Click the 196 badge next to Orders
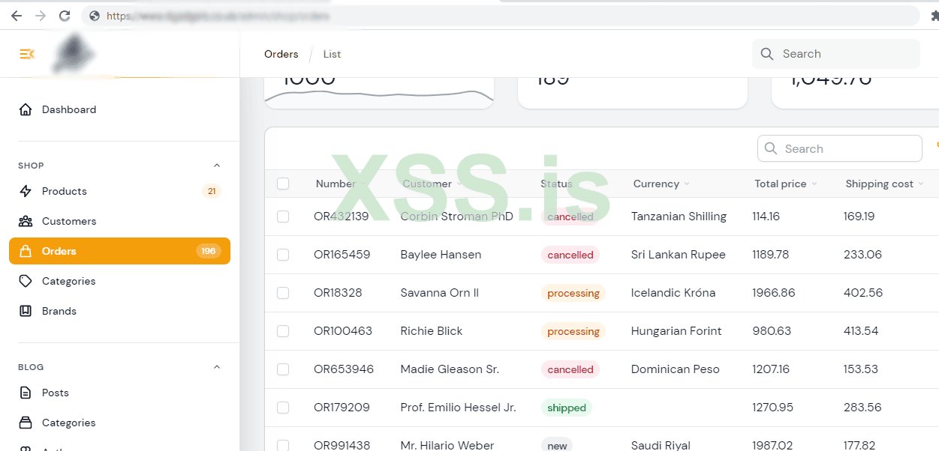The height and width of the screenshot is (451, 939). [x=208, y=251]
